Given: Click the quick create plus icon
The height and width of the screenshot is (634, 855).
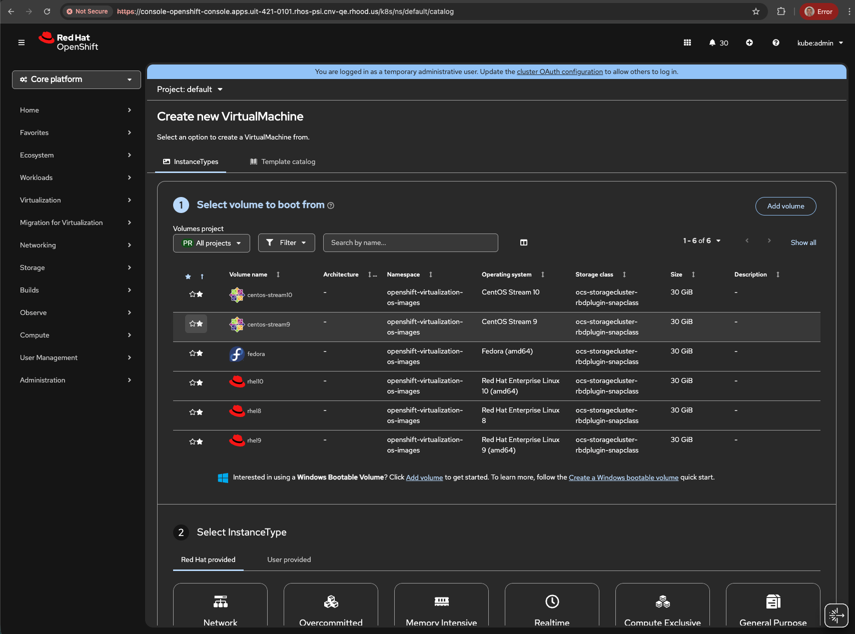Looking at the screenshot, I should 749,43.
